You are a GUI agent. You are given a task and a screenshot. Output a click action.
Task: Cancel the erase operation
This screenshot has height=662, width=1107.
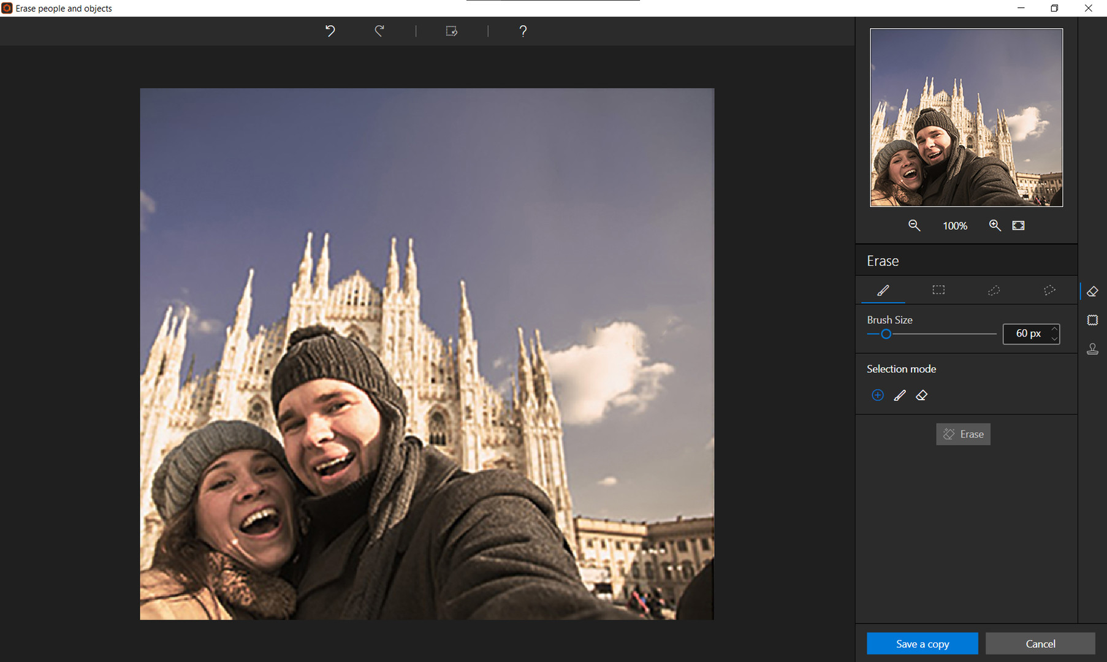click(x=1040, y=644)
